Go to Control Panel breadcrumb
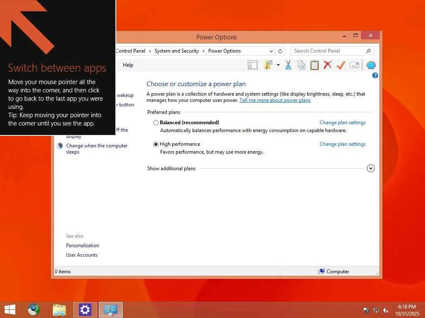The image size is (425, 318). point(130,51)
